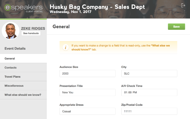The width and height of the screenshot is (190, 119).
Task: Click the A/V Check Time field
Action: tap(149, 92)
